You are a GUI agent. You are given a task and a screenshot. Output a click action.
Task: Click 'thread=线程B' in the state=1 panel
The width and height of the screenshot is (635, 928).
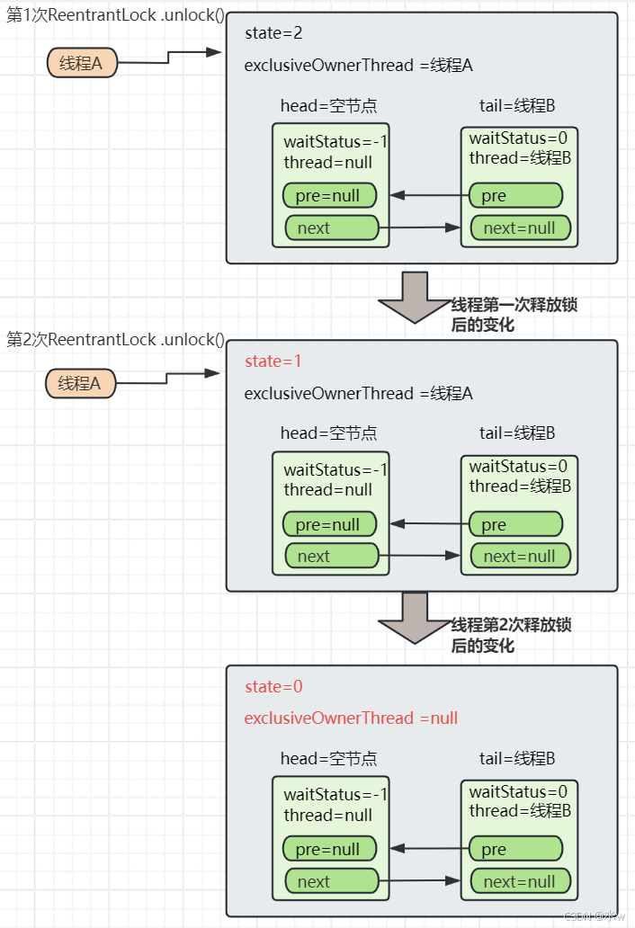pos(520,486)
